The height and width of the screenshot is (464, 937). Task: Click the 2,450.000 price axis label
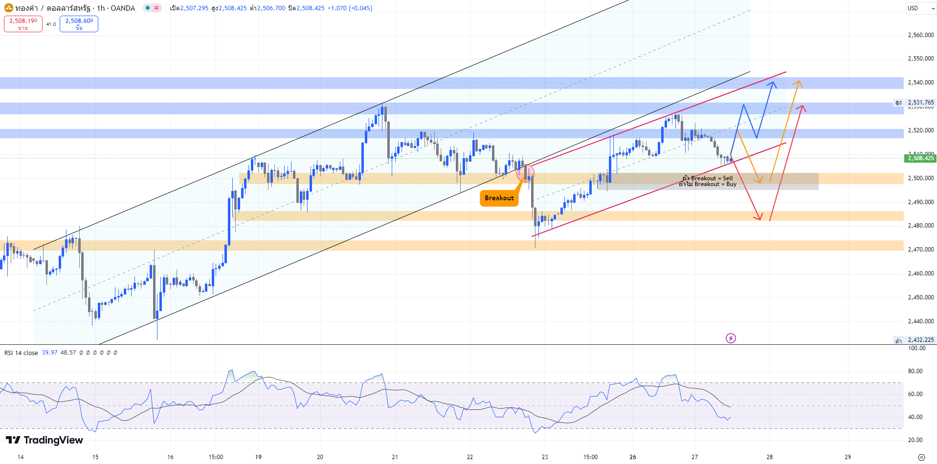tap(921, 297)
